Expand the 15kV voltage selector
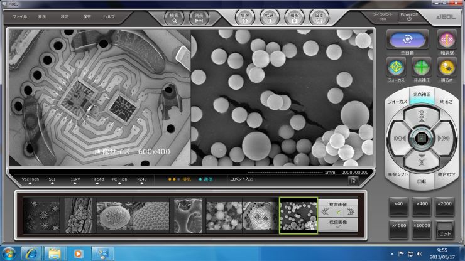The width and height of the screenshot is (465, 261). [75, 181]
